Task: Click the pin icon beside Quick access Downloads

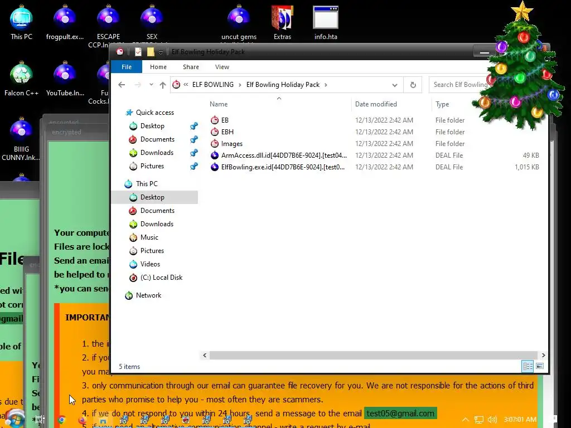Action: 194,153
